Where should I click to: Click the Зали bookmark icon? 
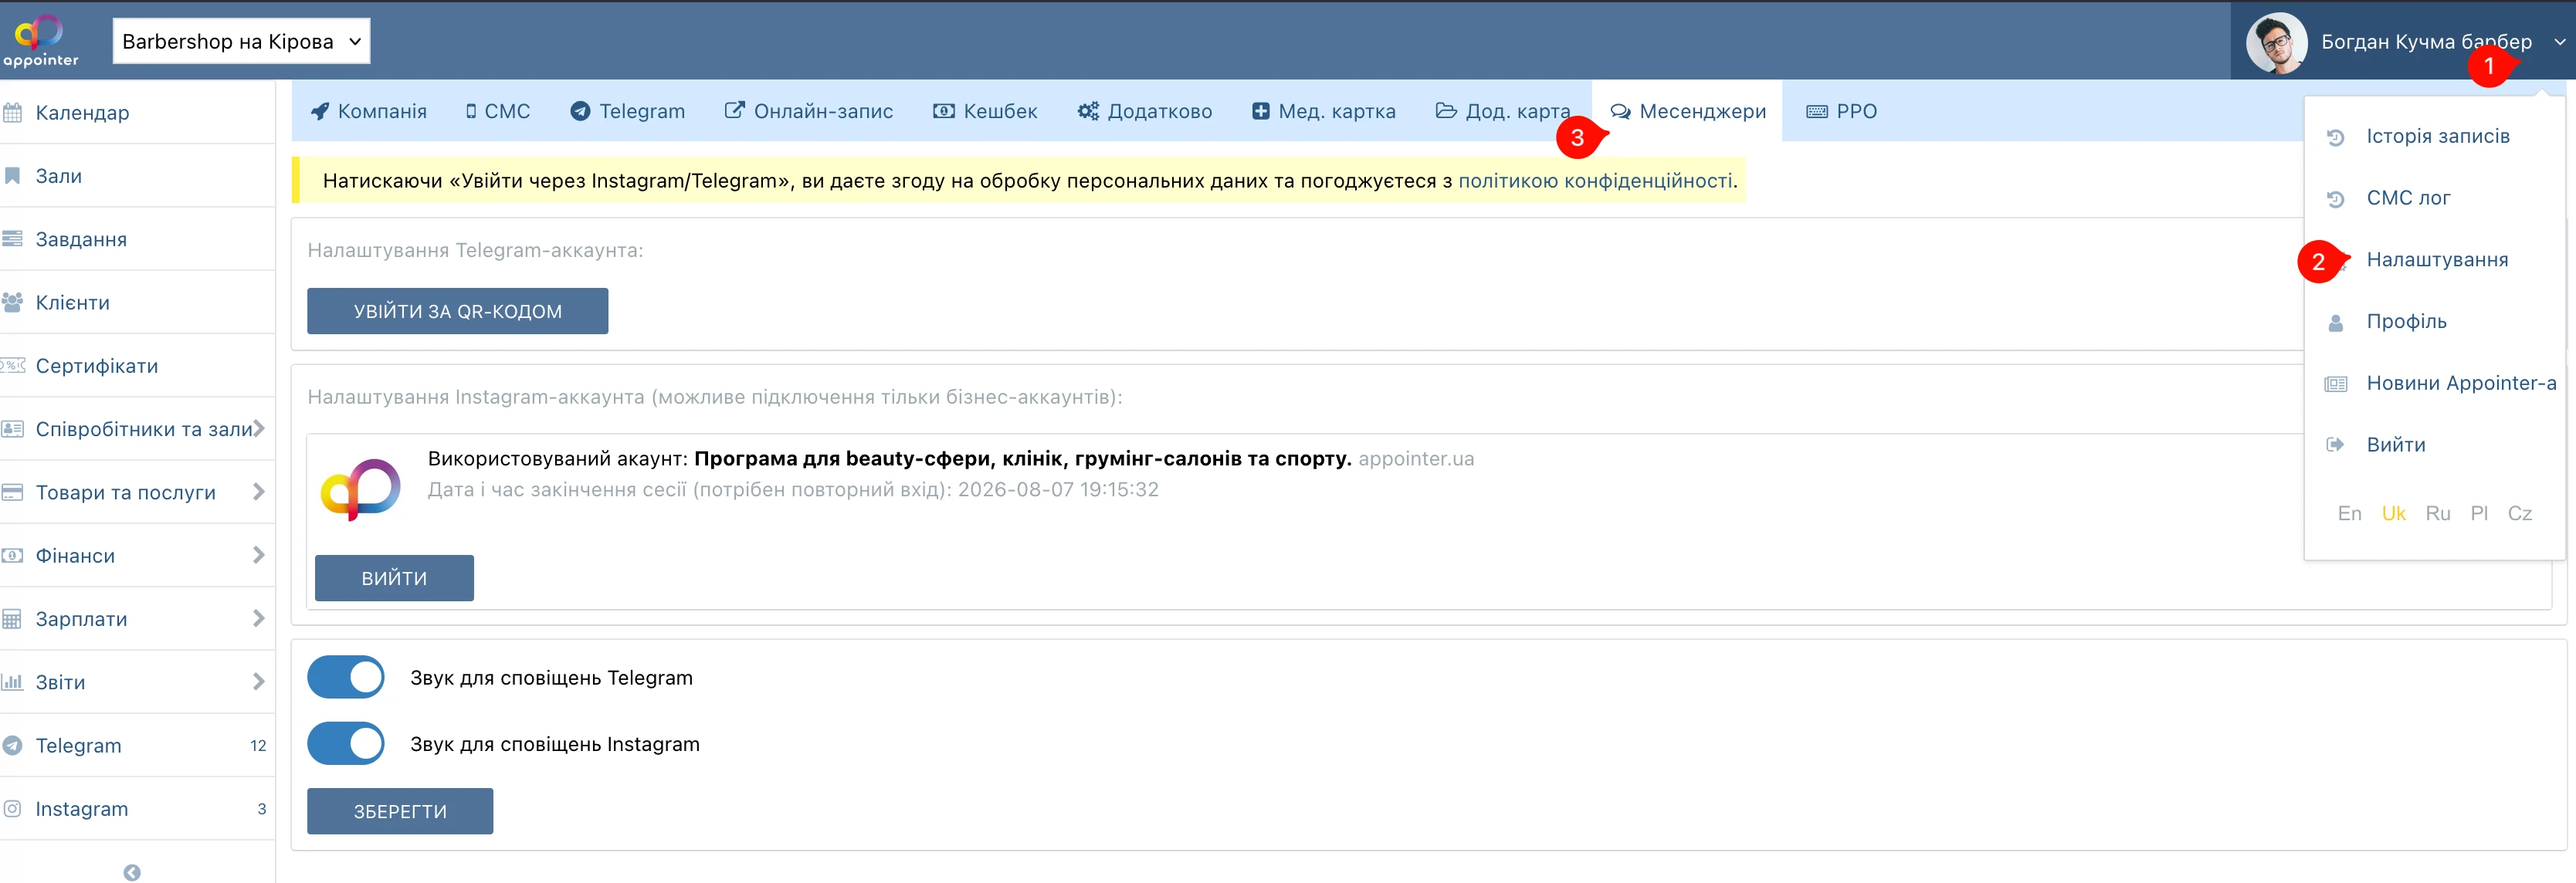(13, 176)
